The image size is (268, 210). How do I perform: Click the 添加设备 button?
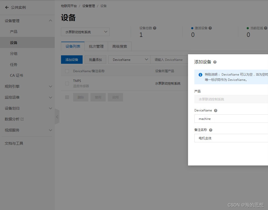click(x=72, y=60)
